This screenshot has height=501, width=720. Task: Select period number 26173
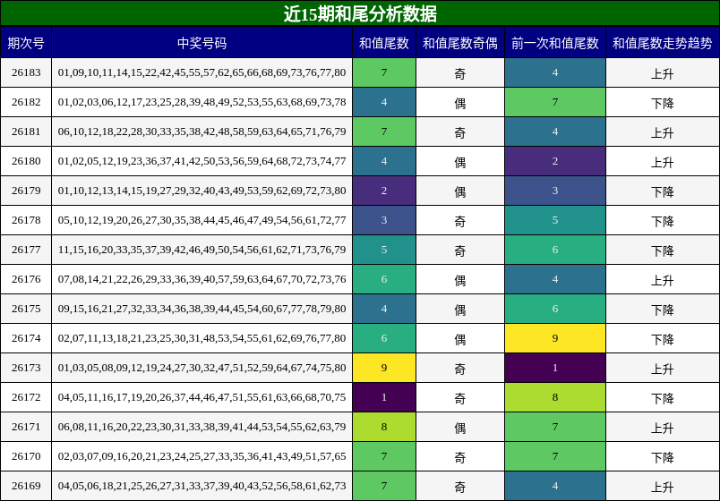coord(26,368)
